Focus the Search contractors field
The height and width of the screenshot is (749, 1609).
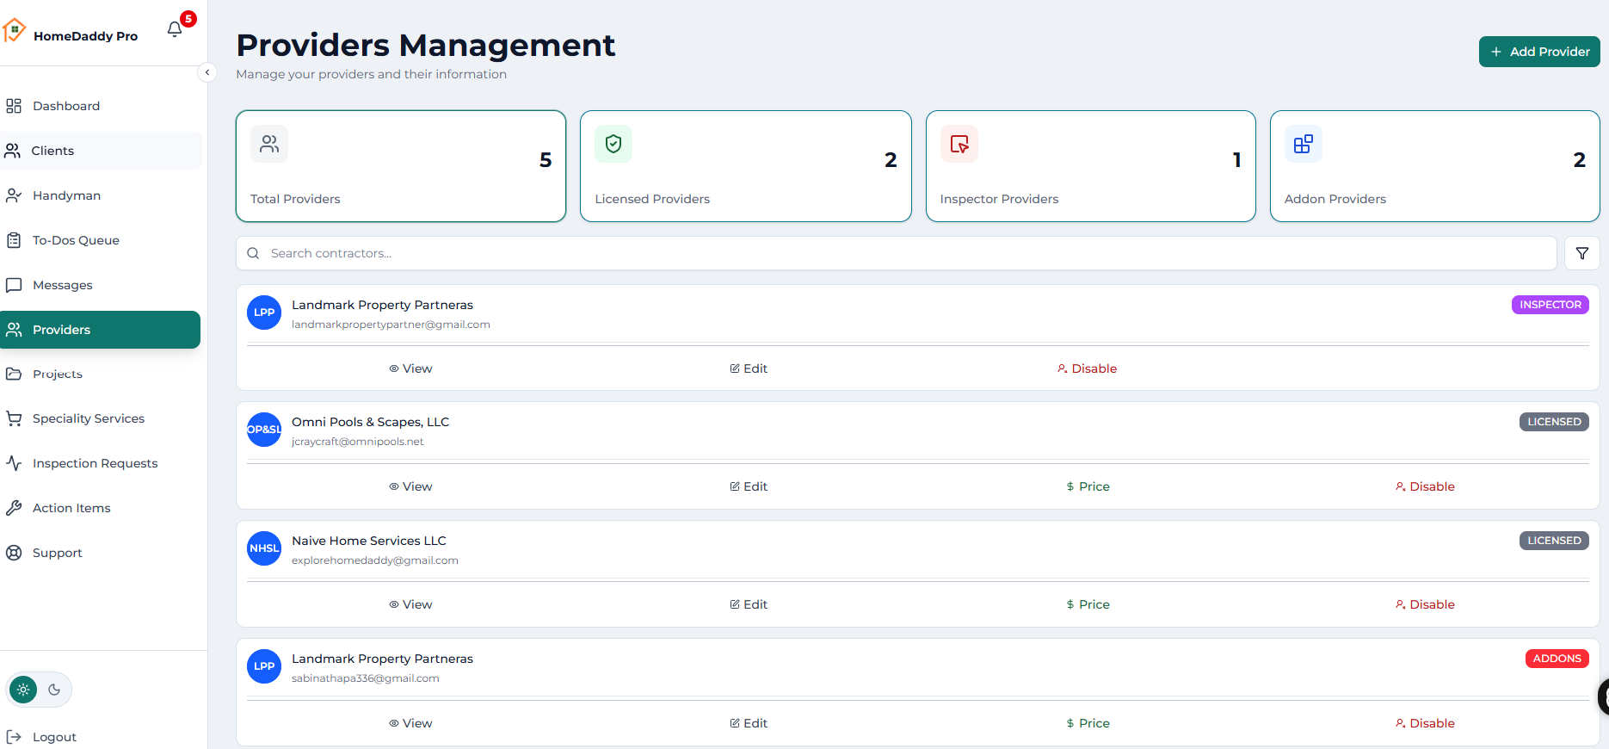[897, 253]
